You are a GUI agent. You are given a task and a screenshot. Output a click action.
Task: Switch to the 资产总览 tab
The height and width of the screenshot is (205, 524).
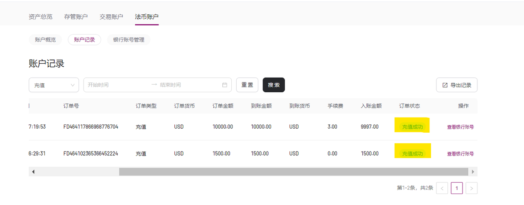click(x=41, y=17)
